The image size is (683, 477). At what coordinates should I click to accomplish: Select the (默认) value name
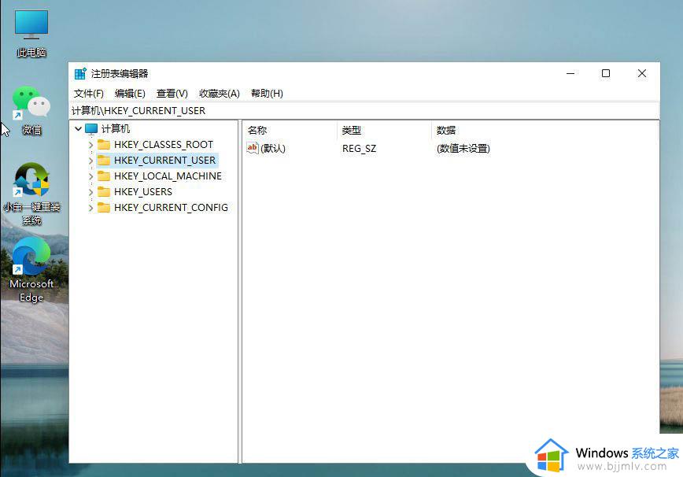tap(273, 149)
